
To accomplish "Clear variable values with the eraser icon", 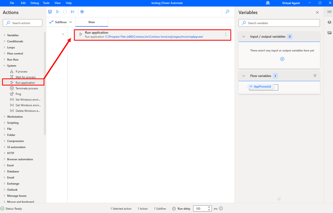I will (x=279, y=199).
